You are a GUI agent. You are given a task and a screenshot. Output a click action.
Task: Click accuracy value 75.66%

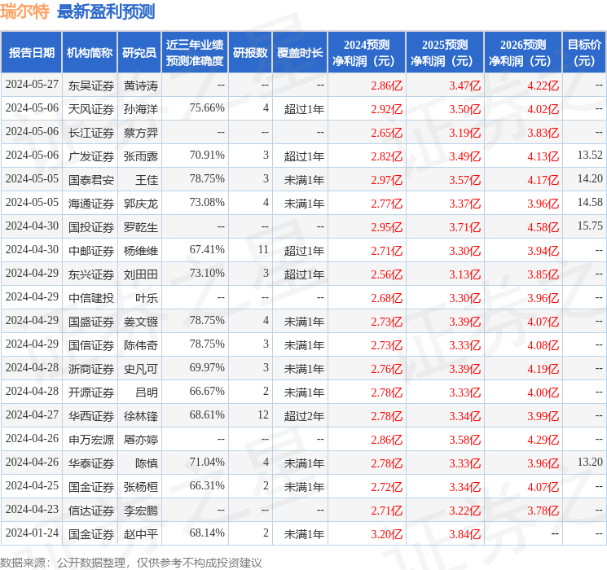pyautogui.click(x=207, y=108)
